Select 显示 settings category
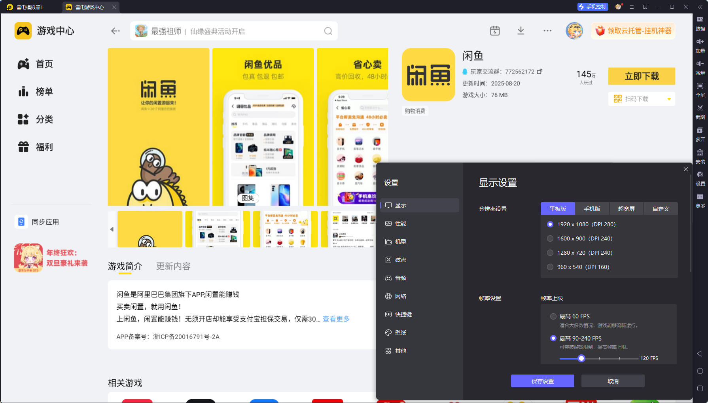708x403 pixels. pyautogui.click(x=420, y=205)
